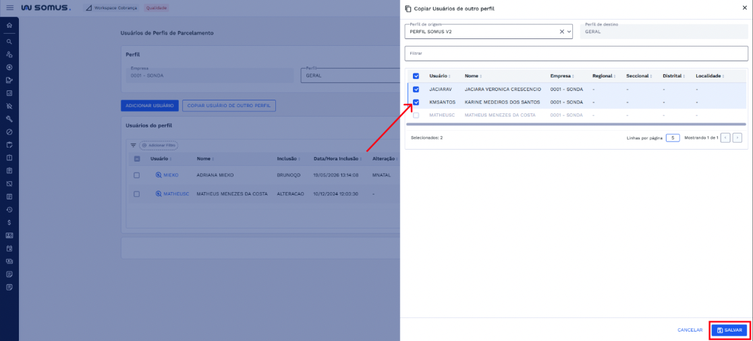
Task: Toggle header checkbox in Usuários do perfil table
Action: (137, 159)
